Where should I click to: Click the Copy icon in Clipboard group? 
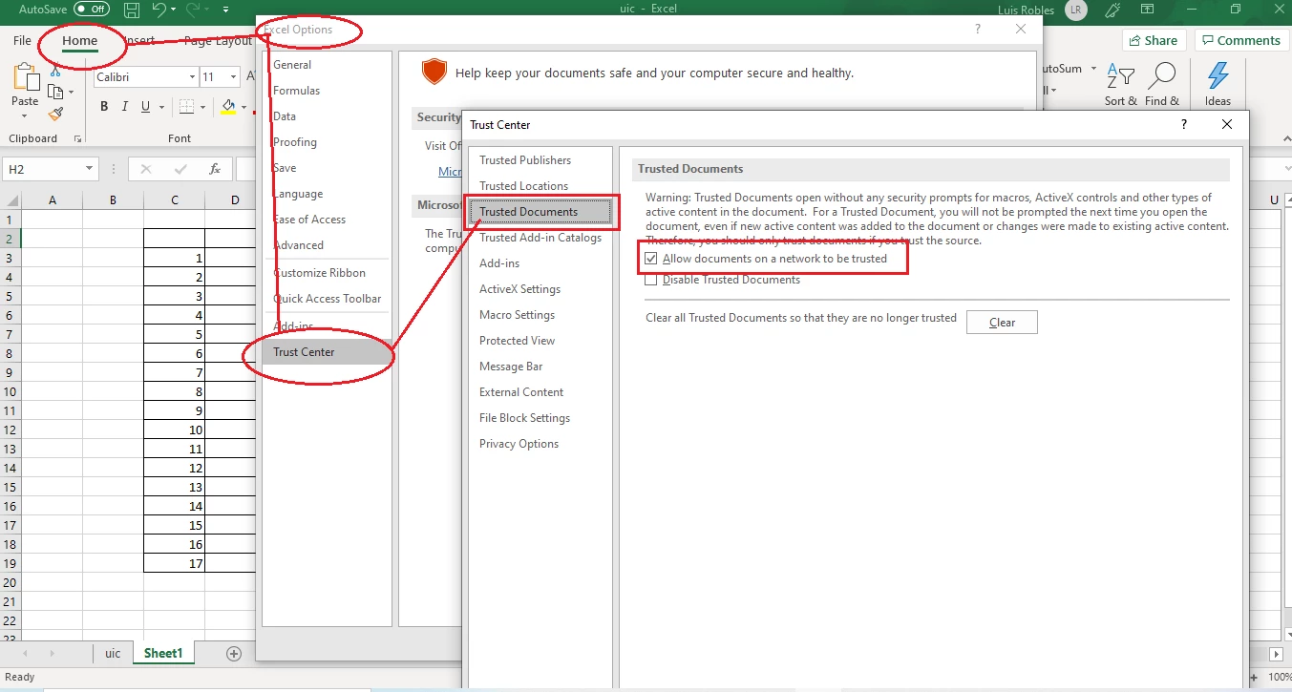pos(54,92)
